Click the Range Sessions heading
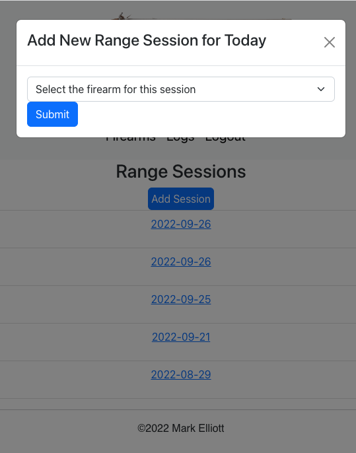The height and width of the screenshot is (453, 356). click(x=181, y=171)
